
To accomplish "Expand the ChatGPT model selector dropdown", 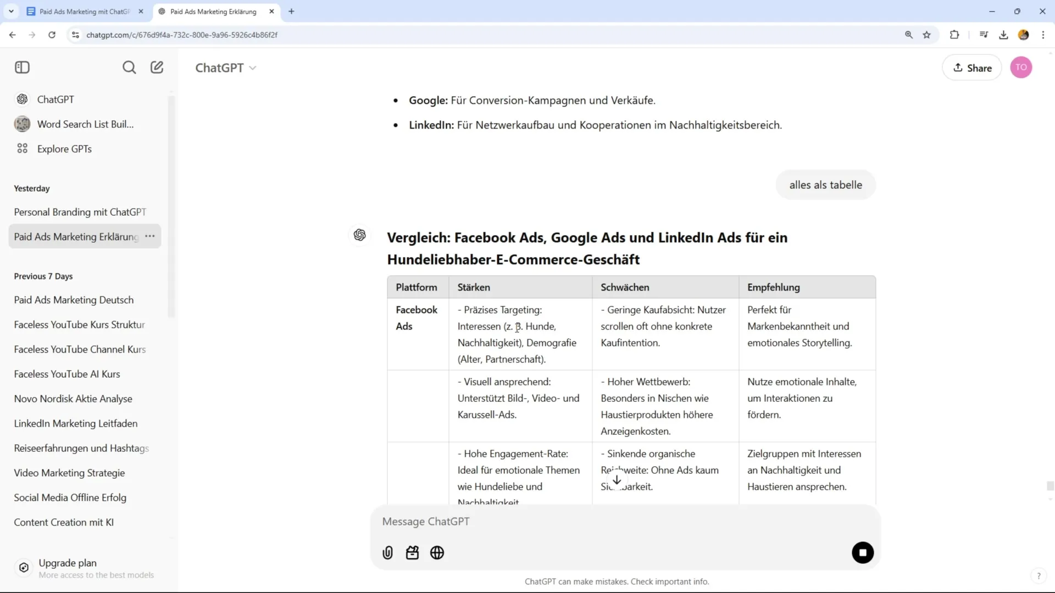I will pyautogui.click(x=226, y=68).
